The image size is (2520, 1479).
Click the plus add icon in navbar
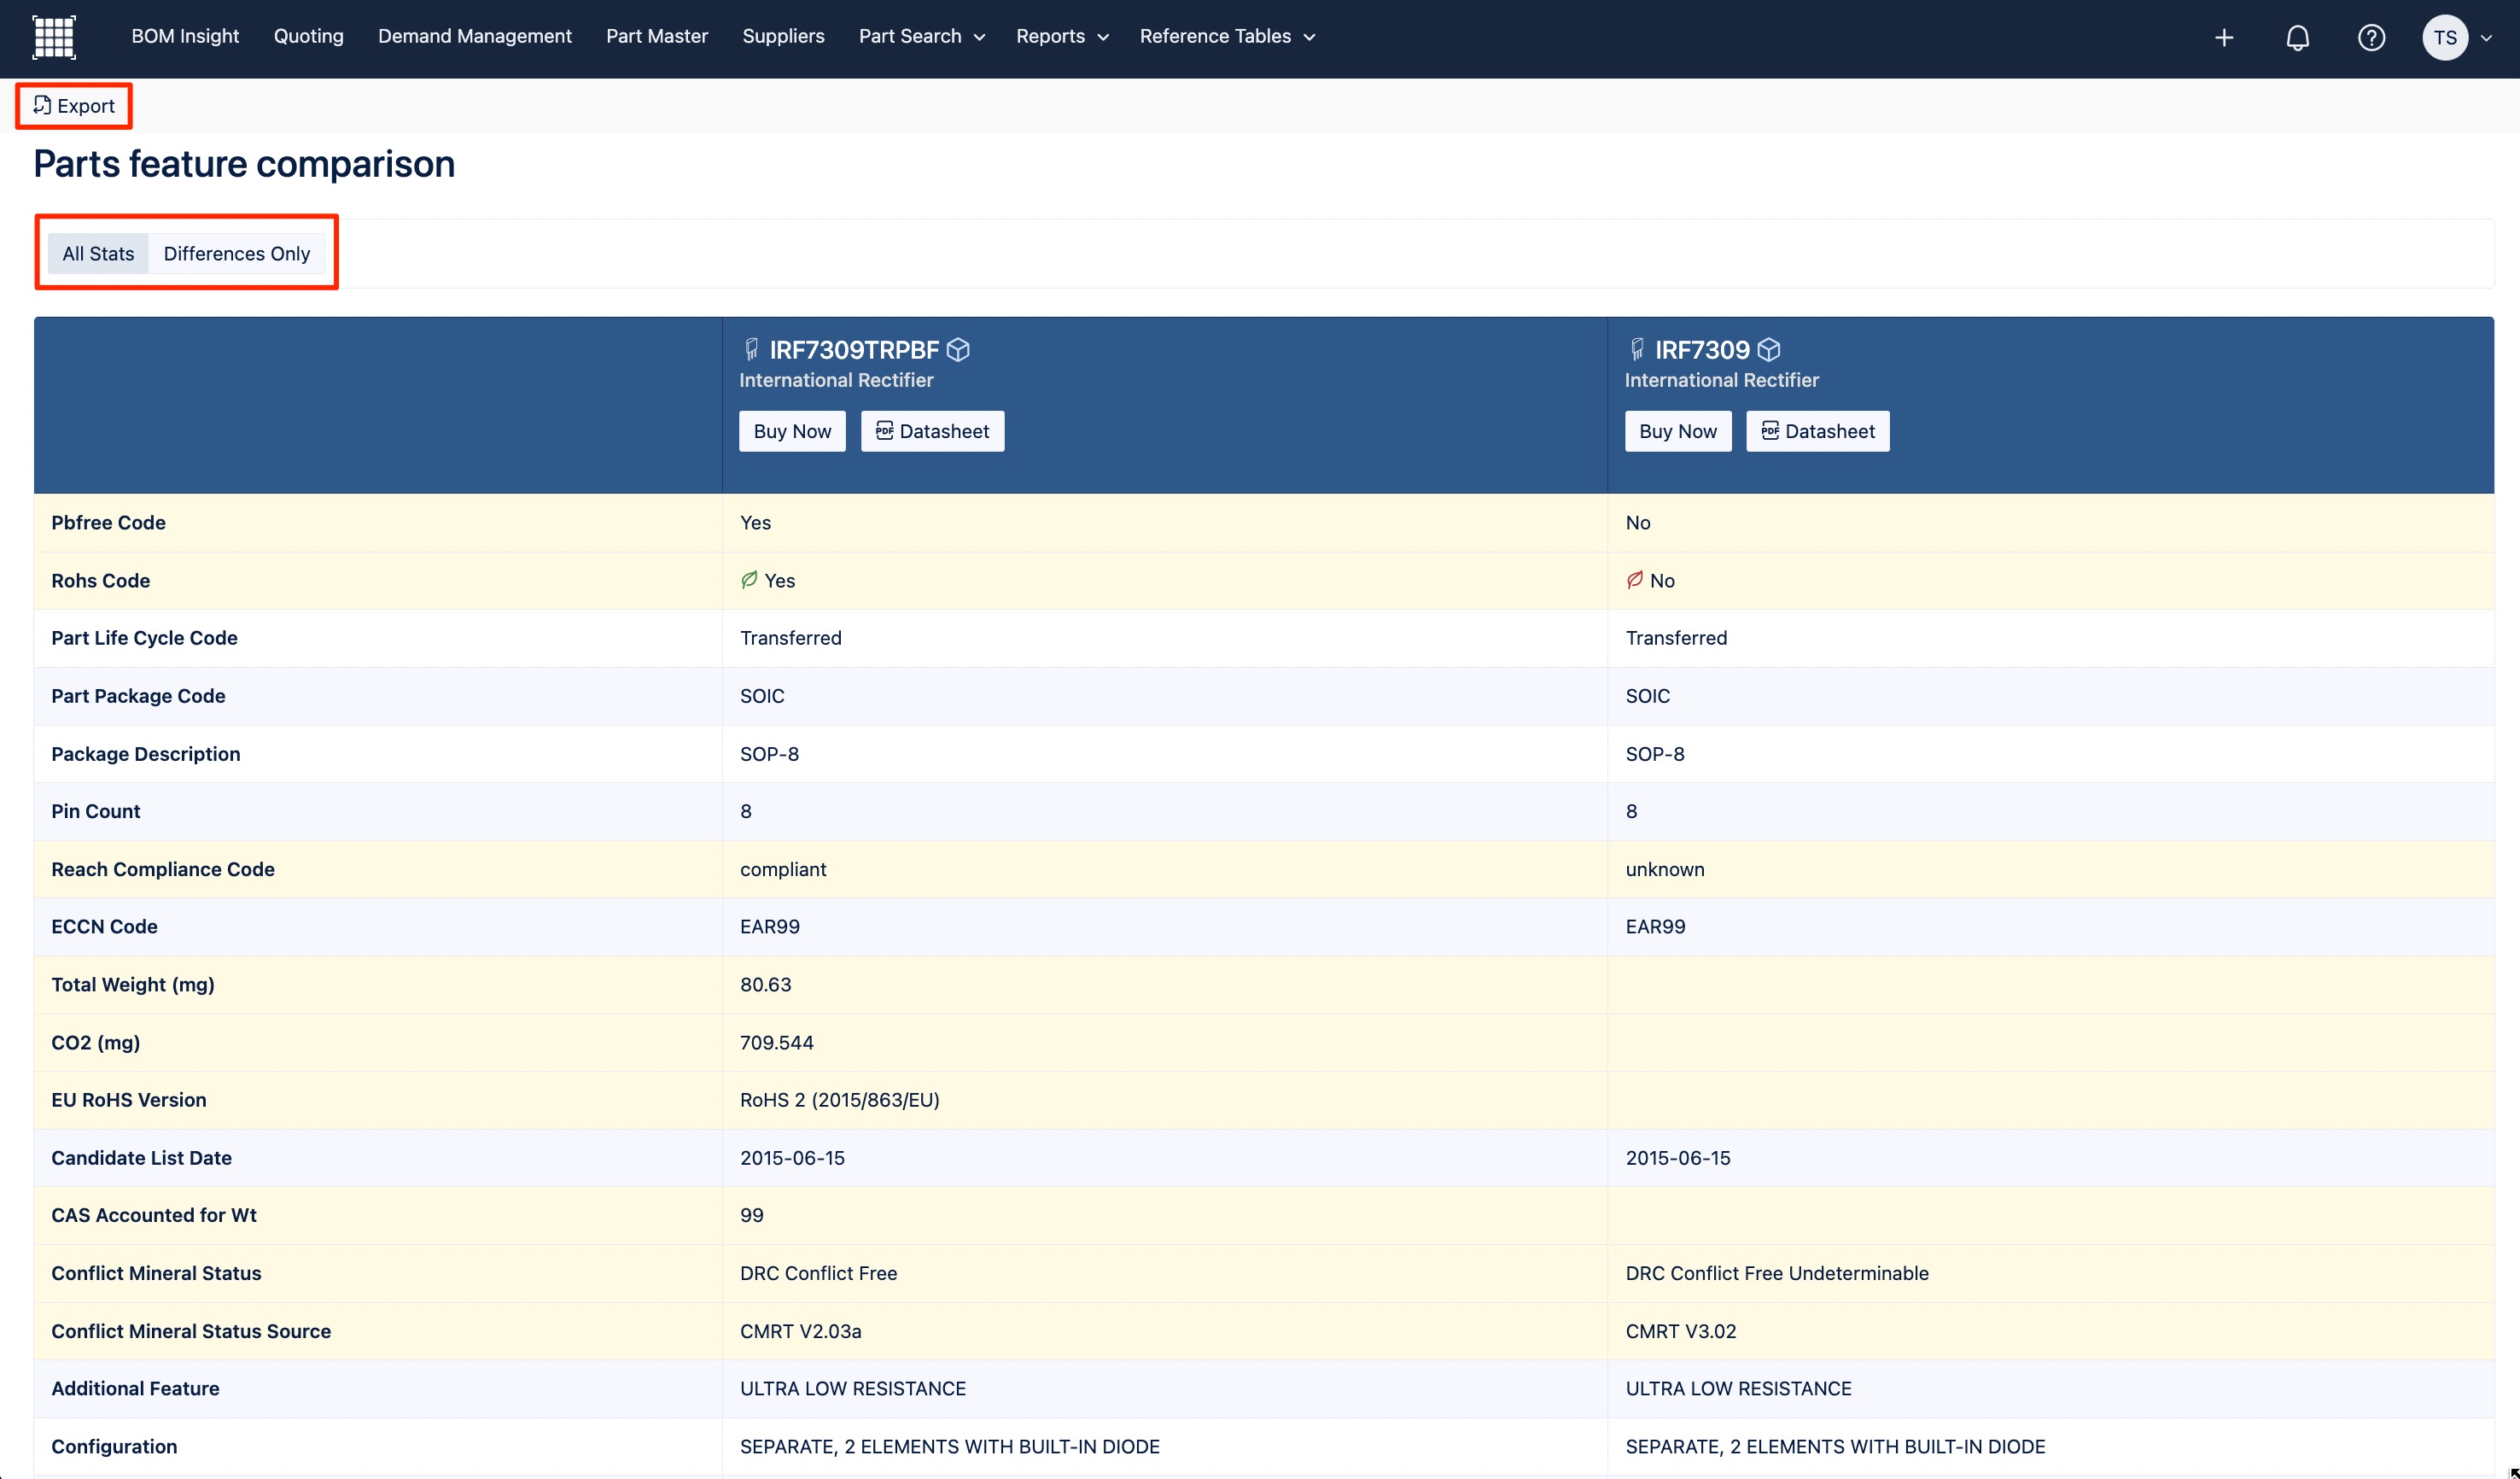pos(2223,38)
